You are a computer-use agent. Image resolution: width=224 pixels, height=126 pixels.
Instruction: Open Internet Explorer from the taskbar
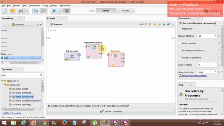[23, 123]
